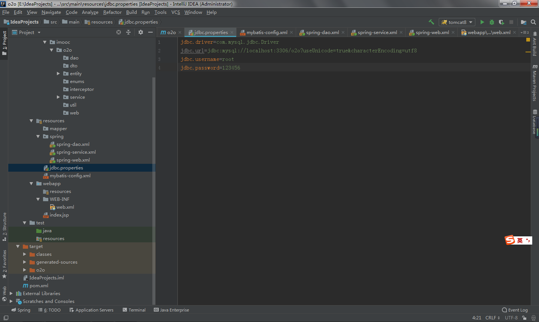The image size is (539, 322).
Task: Expand the entity package
Action: (x=58, y=74)
